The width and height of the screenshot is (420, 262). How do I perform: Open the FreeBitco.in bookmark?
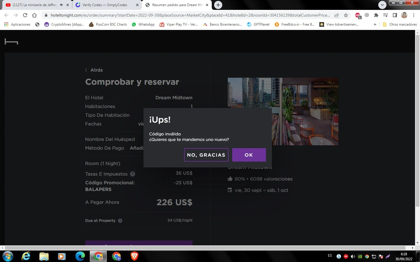point(295,24)
